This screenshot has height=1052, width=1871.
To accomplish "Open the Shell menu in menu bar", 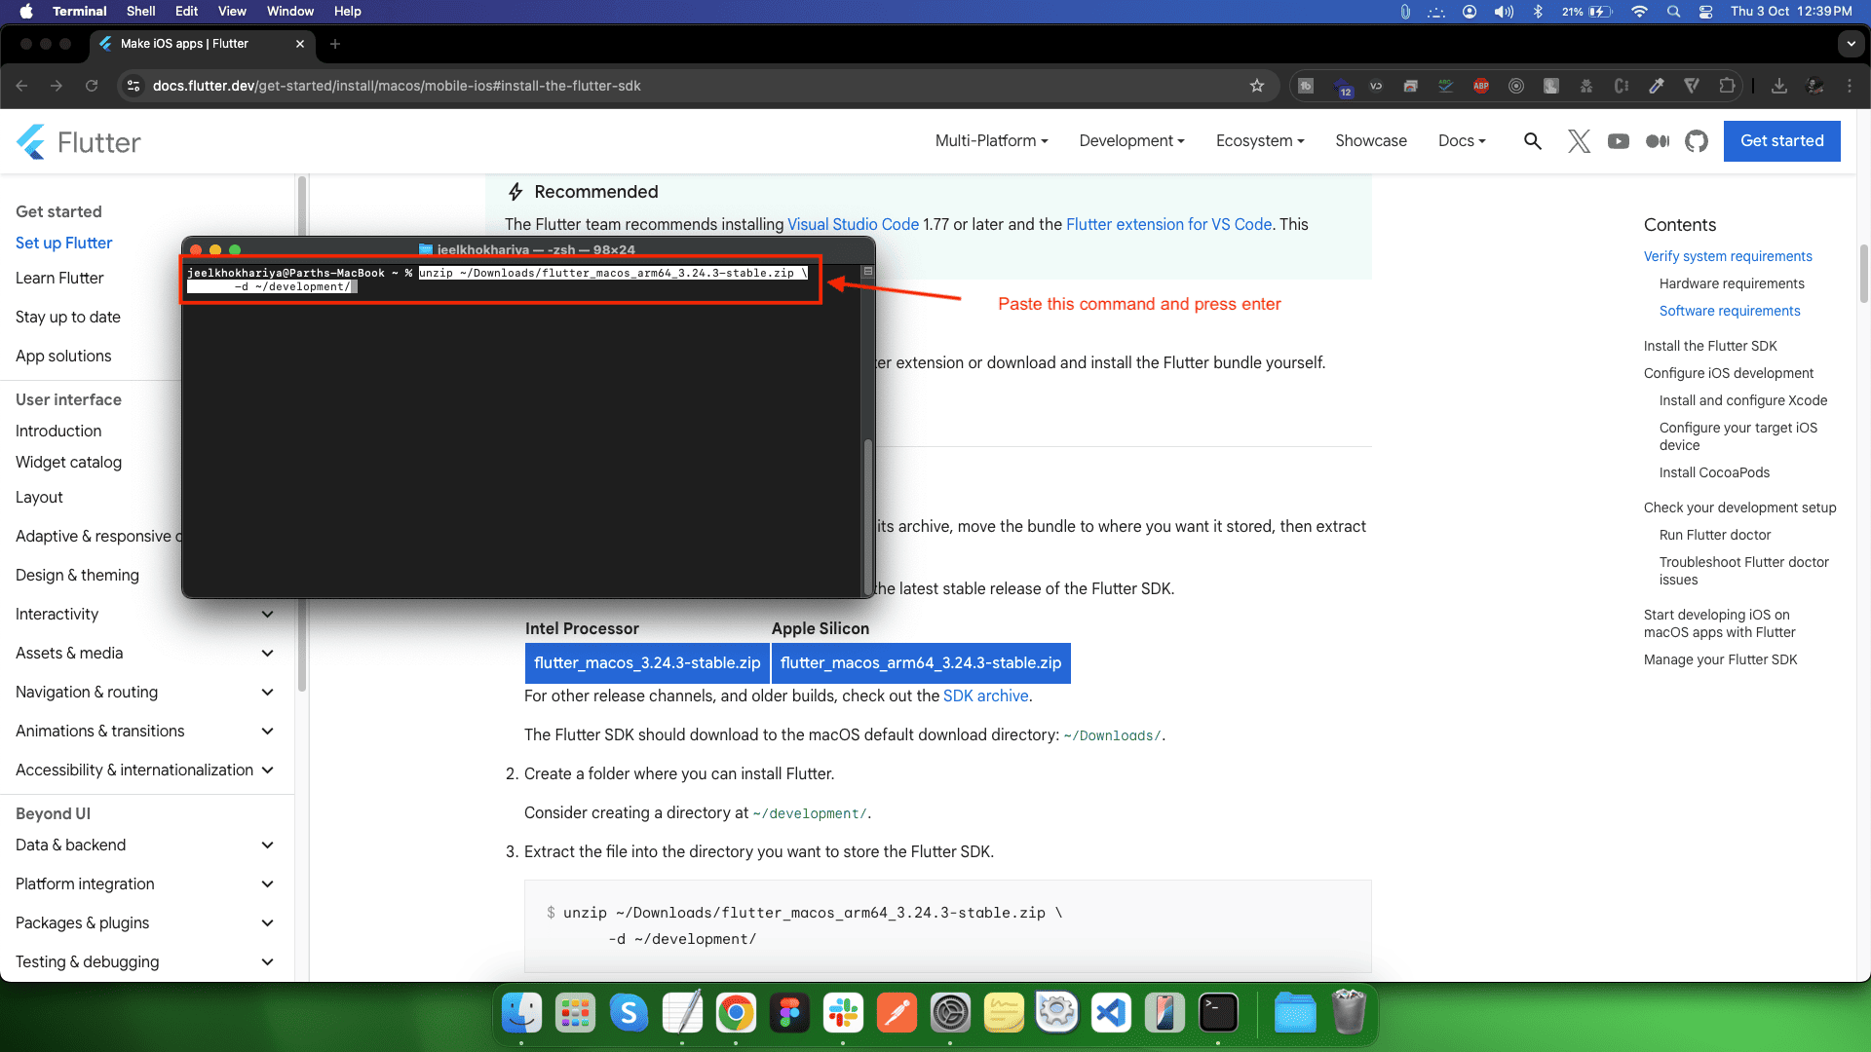I will 140,12.
